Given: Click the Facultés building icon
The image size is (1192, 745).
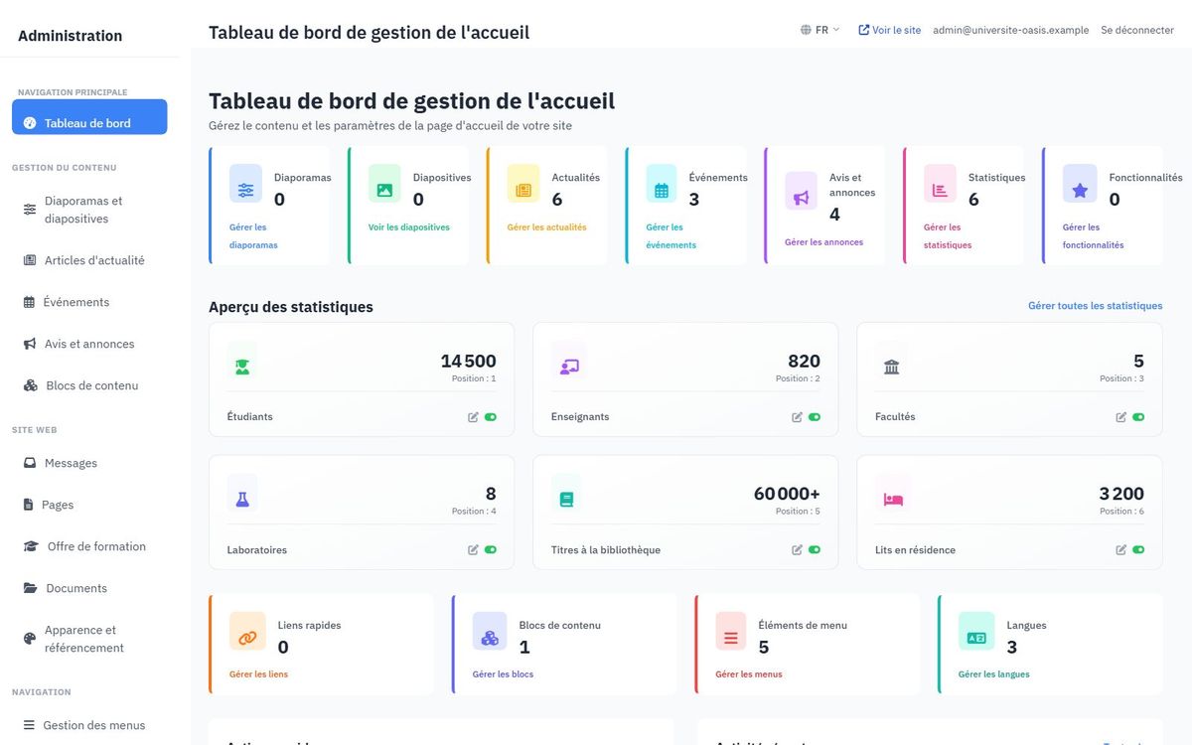Looking at the screenshot, I should point(891,367).
